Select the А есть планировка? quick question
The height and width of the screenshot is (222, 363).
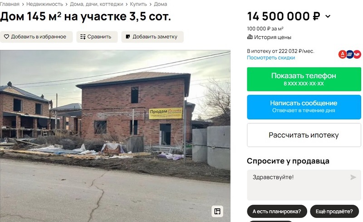point(277,212)
